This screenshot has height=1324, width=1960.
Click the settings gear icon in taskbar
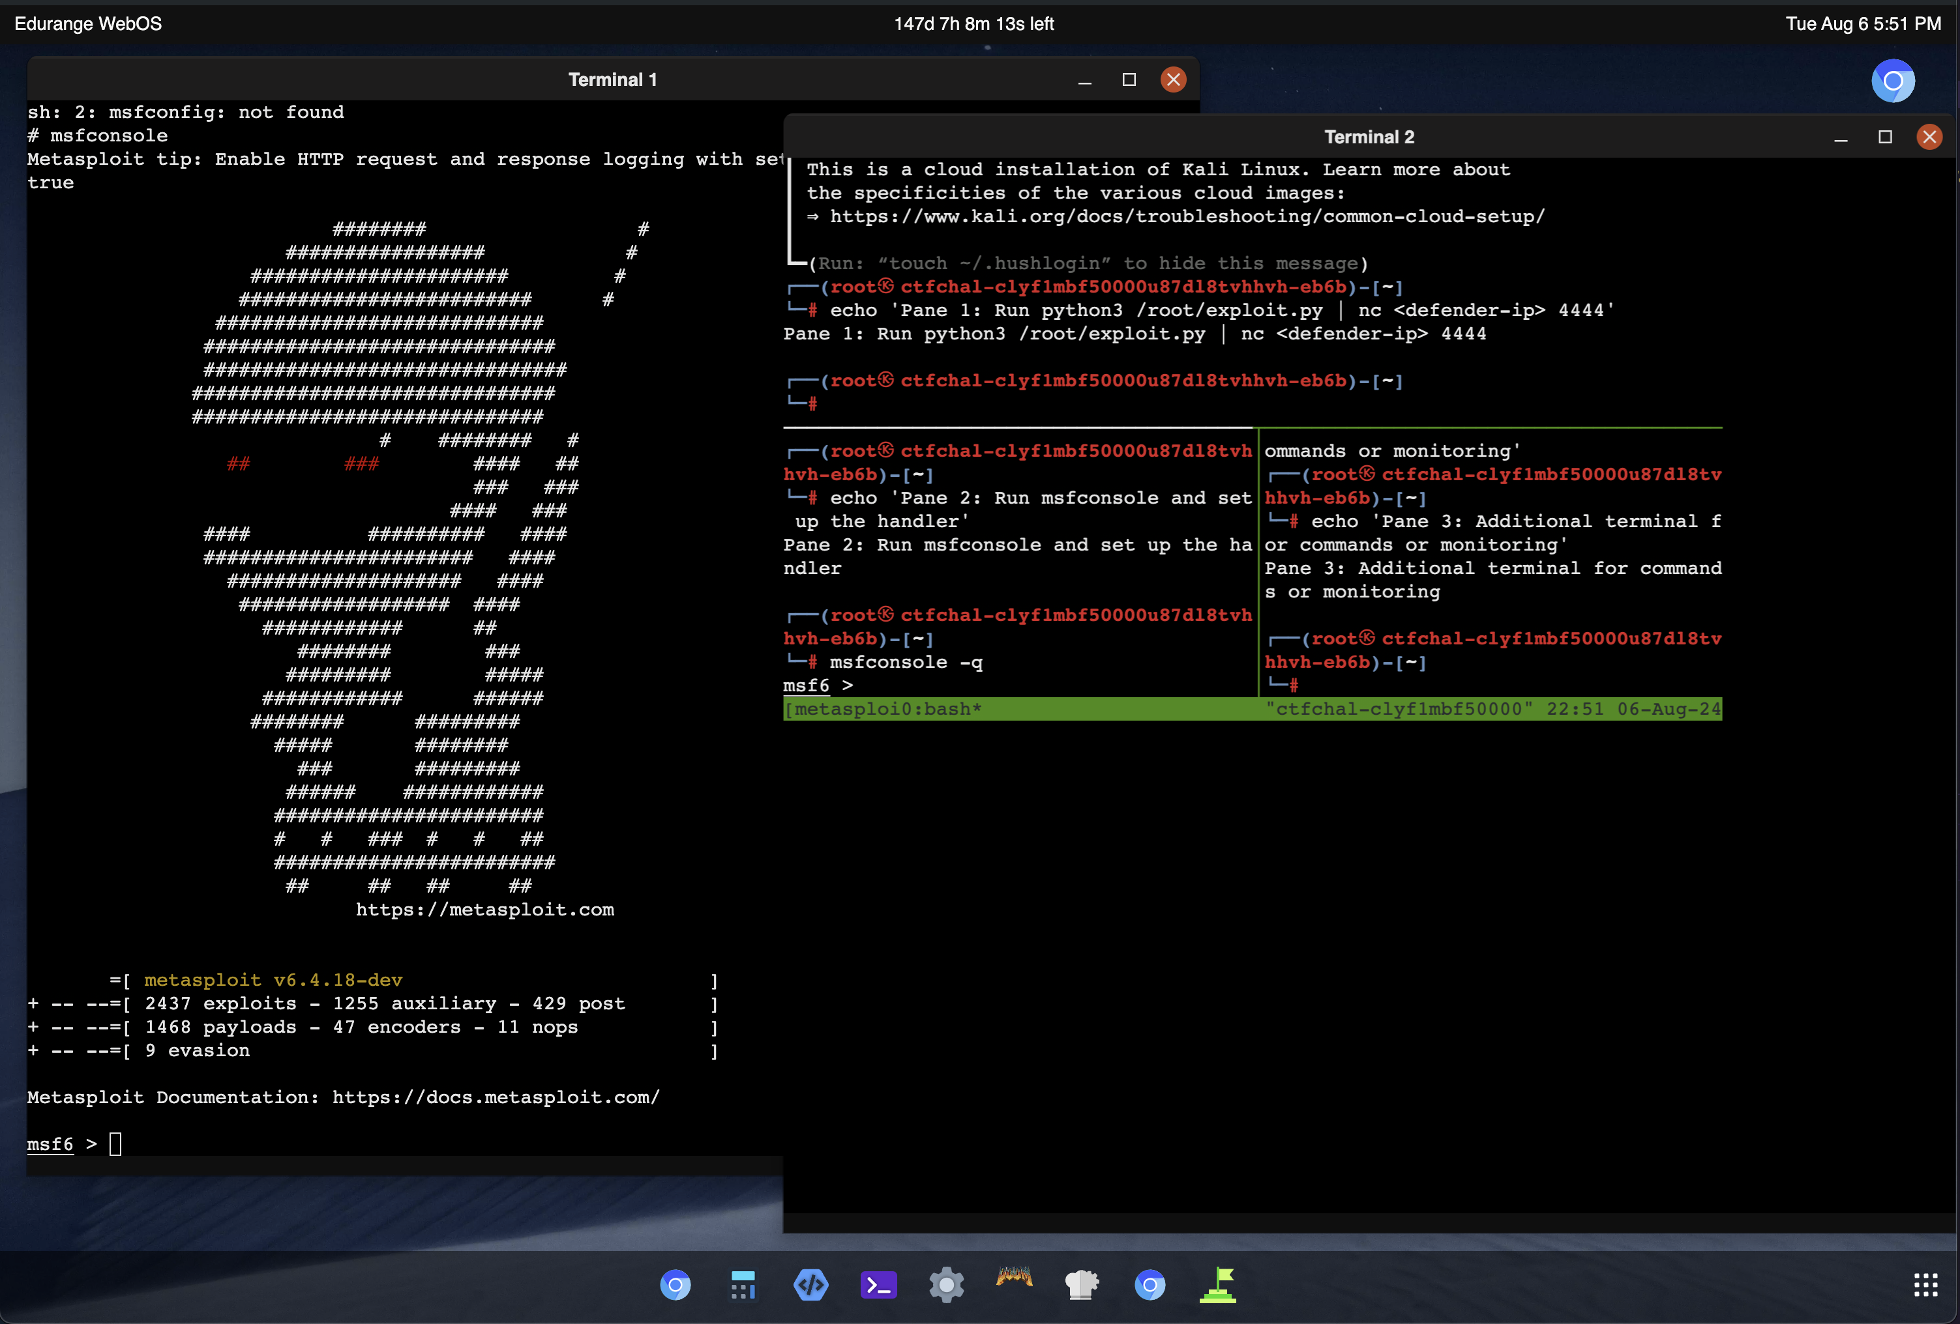(945, 1281)
